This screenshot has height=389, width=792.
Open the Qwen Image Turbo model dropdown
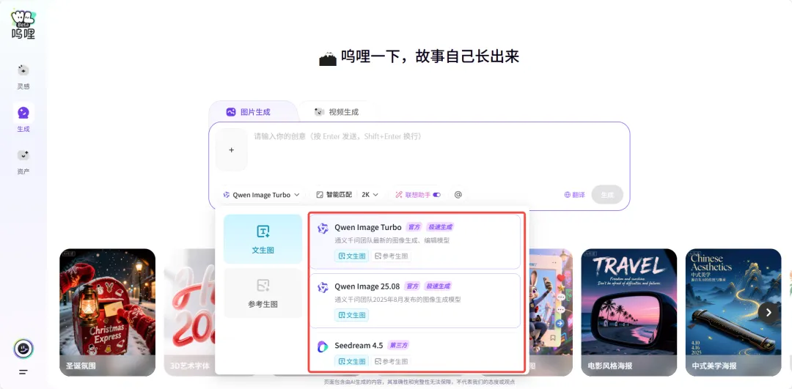(x=261, y=195)
